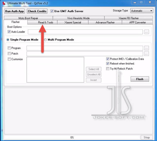Select Multi Program Mode radio button

(x=45, y=40)
